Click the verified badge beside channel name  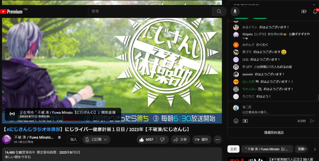[60, 137]
